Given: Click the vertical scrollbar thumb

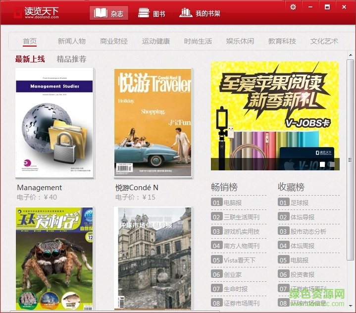Looking at the screenshot, I should pyautogui.click(x=351, y=160).
